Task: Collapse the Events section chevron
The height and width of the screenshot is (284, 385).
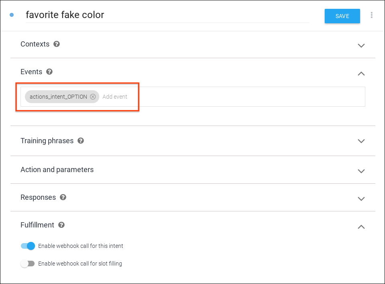Action: [361, 73]
